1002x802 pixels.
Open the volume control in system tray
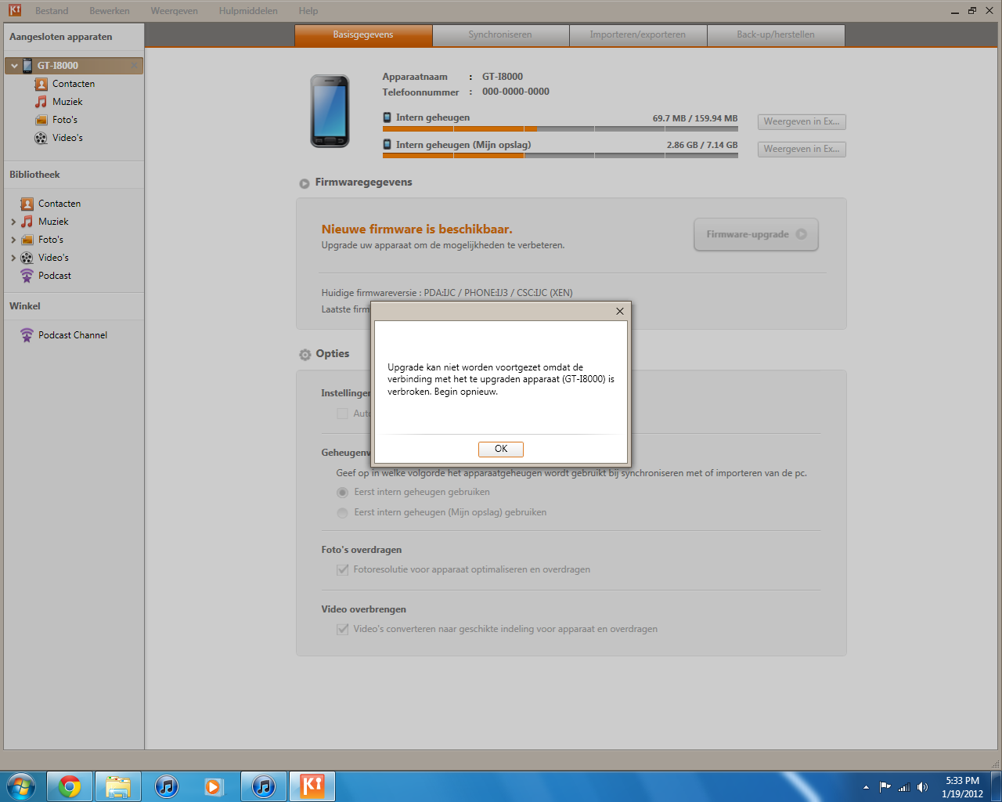coord(923,787)
